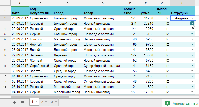This screenshot has height=107, width=199.
Task: Click the horizontal scrollbar thumb
Action: coord(40,97)
